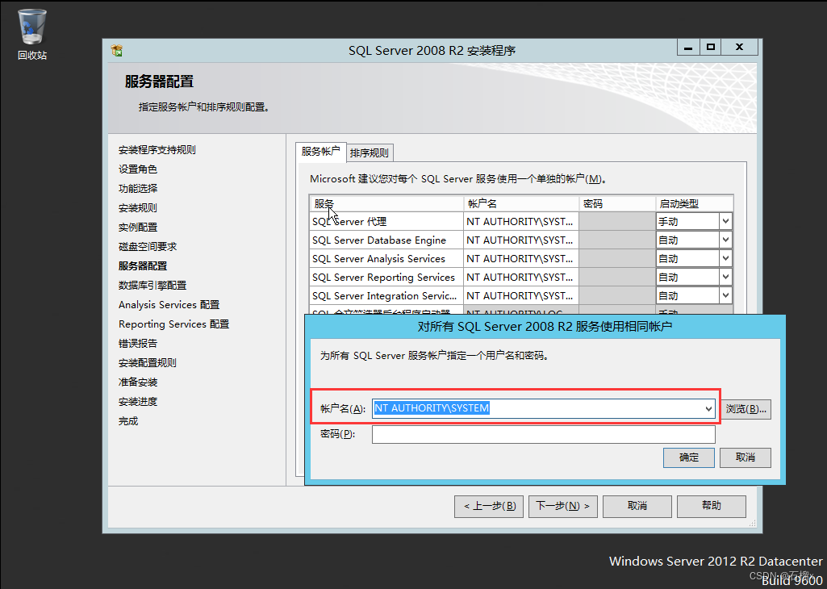827x589 pixels.
Task: Click account name cell for SQL Server 代理
Action: (x=521, y=221)
